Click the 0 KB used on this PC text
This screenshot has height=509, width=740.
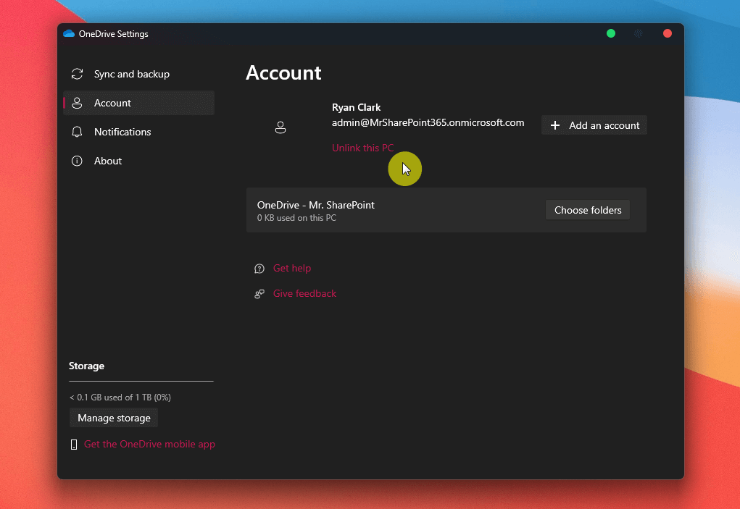[x=297, y=218]
